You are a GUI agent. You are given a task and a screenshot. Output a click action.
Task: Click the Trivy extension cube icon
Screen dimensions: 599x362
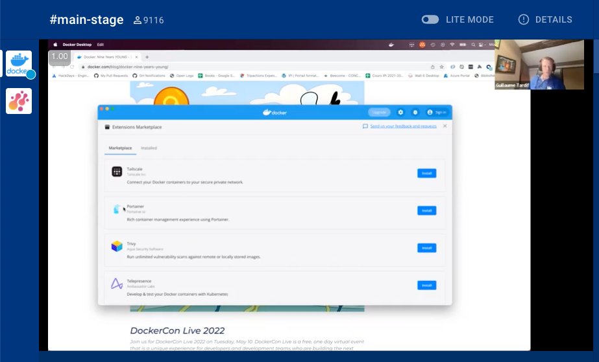(117, 246)
